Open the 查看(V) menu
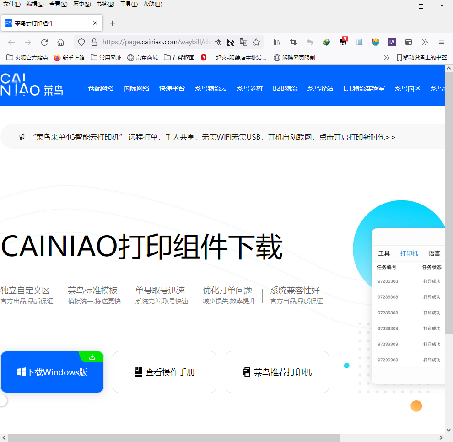Viewport: 453px width, 442px height. [x=59, y=4]
